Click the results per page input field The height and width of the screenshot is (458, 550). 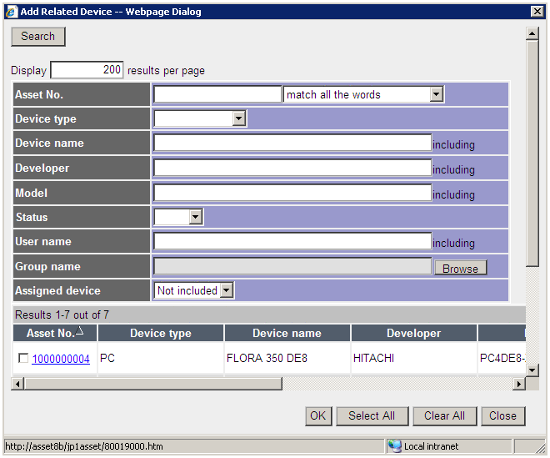click(87, 70)
